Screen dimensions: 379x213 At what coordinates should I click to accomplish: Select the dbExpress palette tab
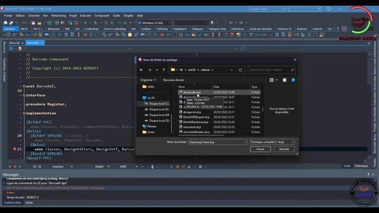54,29
